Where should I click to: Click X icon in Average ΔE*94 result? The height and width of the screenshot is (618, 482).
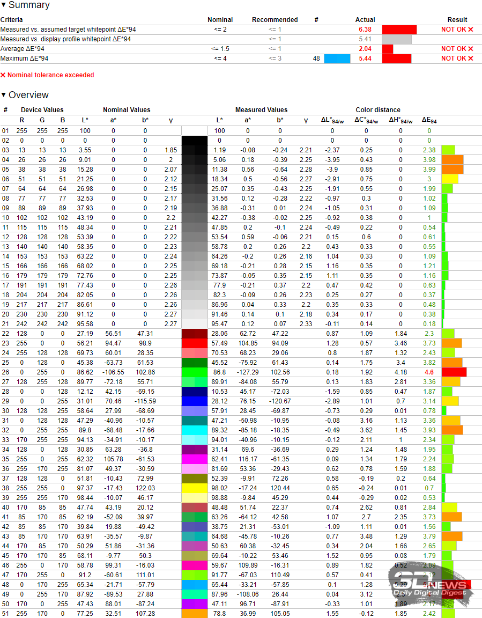pos(471,49)
